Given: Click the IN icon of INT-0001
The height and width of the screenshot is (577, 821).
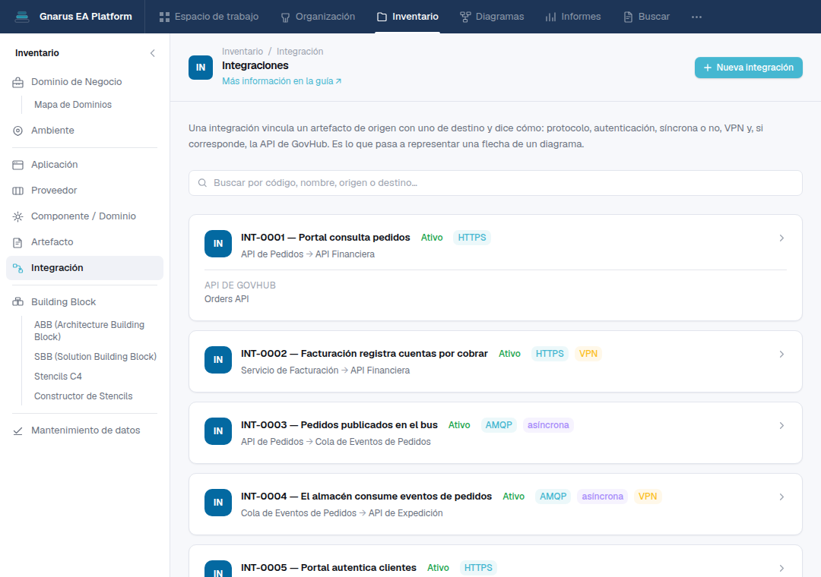Looking at the screenshot, I should (x=218, y=244).
